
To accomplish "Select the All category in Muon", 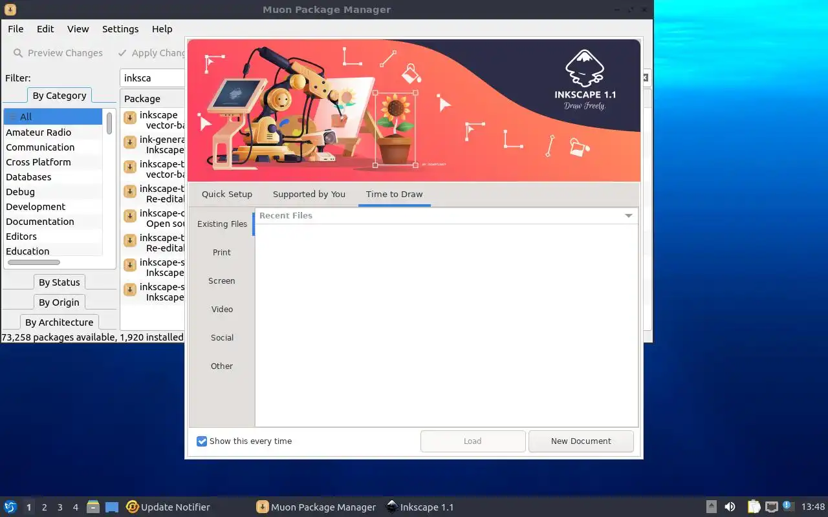I will (52, 117).
